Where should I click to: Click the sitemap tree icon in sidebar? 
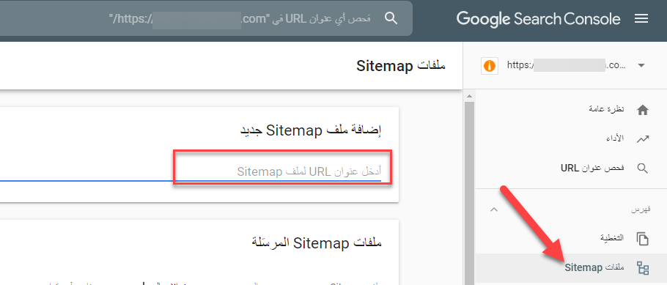[642, 267]
